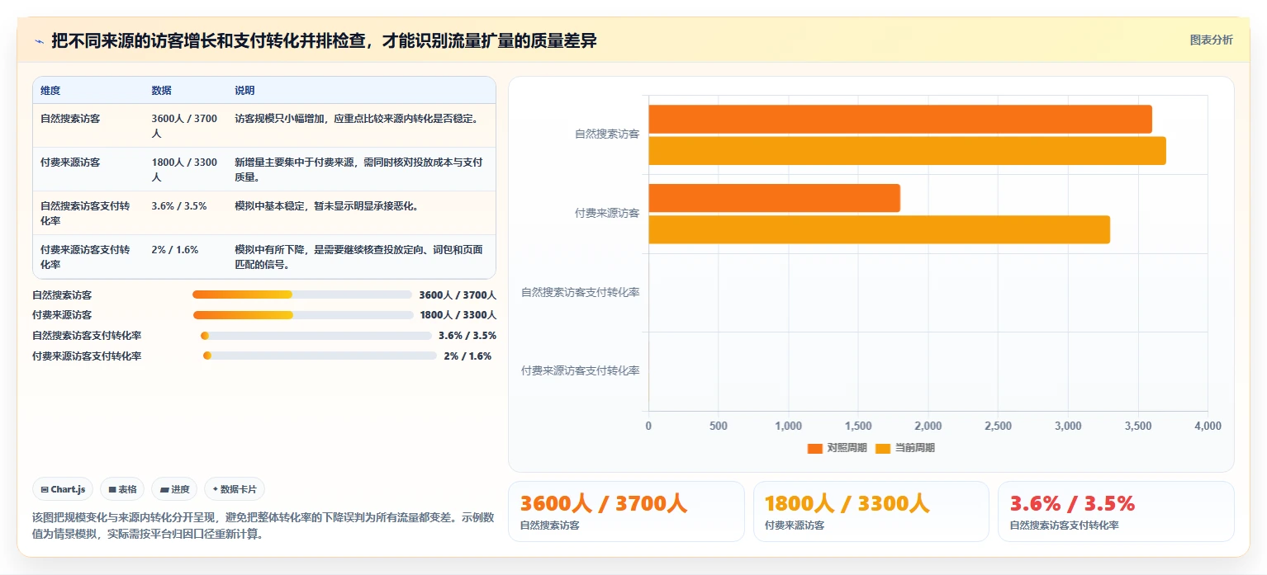Screen dimensions: 1267x575
Task: Click the 数据 table column header
Action: 161,91
